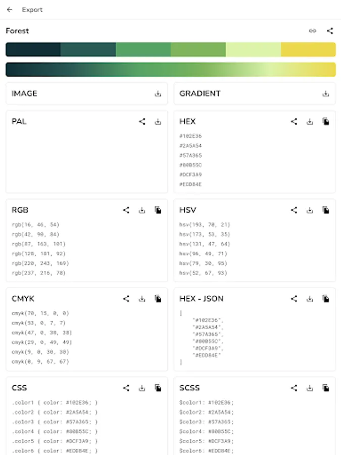Share the SCSS variables
This screenshot has height=455, width=341.
click(x=294, y=388)
